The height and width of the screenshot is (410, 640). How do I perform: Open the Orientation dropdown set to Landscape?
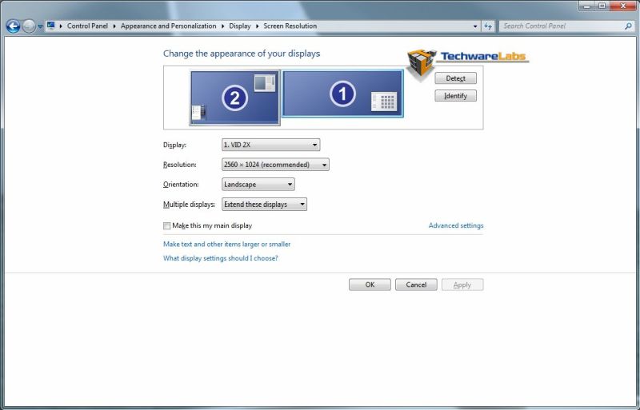click(258, 184)
